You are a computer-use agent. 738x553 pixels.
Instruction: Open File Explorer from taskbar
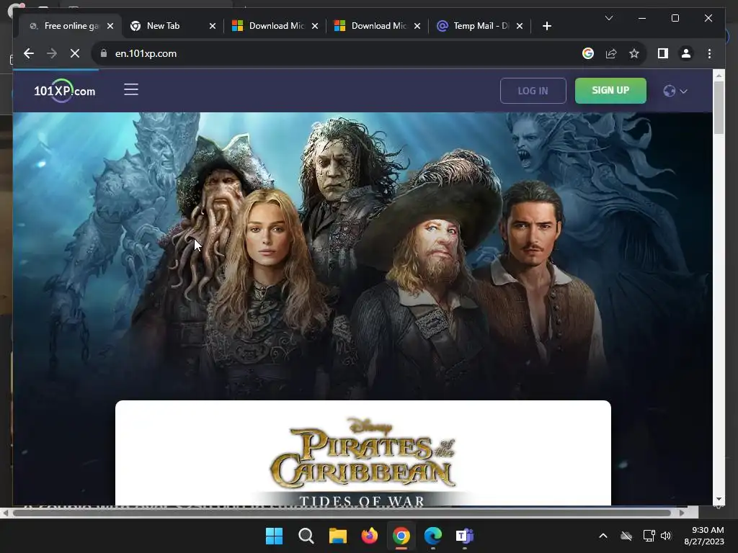337,536
